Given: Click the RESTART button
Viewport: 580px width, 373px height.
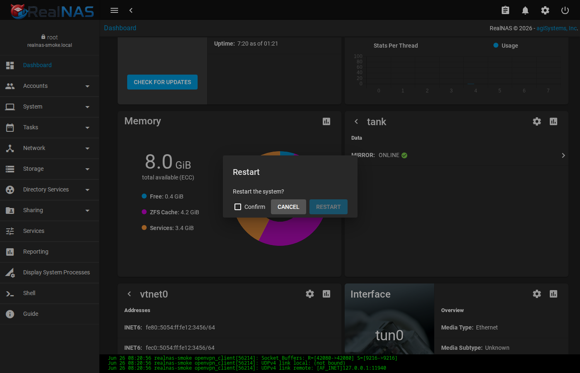Looking at the screenshot, I should [x=329, y=207].
